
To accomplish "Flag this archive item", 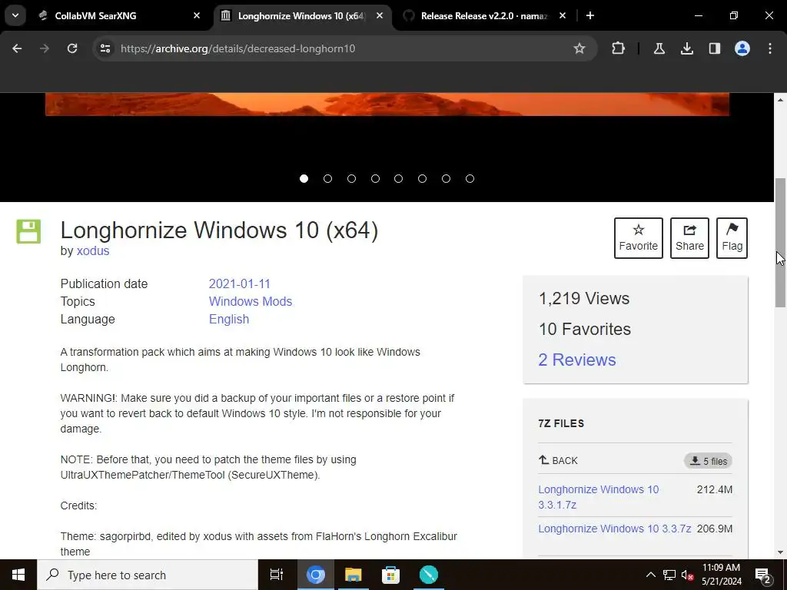I will coord(732,238).
